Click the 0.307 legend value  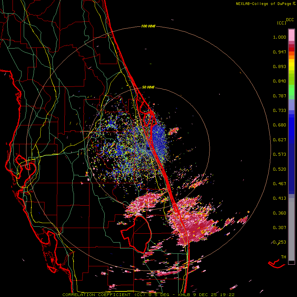(x=280, y=228)
